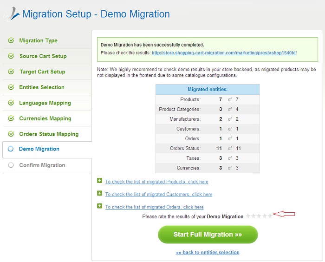The image size is (325, 262).
Task: Click the migrated Customers list link
Action: point(159,194)
